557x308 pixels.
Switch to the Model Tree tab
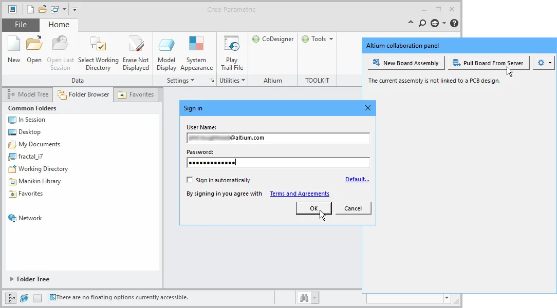point(28,94)
